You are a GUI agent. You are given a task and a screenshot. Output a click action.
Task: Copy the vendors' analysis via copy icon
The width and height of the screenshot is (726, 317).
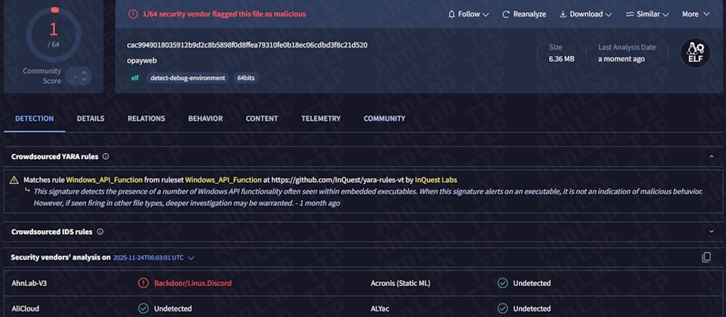pos(706,257)
